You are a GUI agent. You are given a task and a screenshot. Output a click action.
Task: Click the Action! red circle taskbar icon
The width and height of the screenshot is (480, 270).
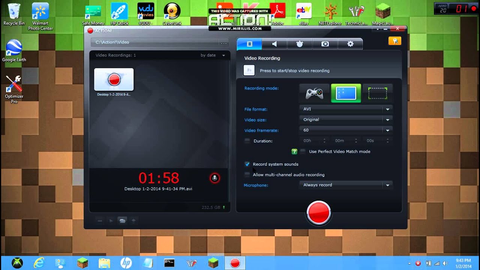tap(235, 263)
